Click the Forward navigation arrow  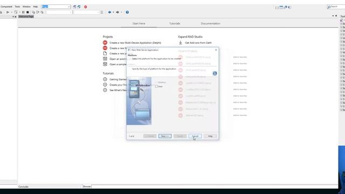(118, 12)
